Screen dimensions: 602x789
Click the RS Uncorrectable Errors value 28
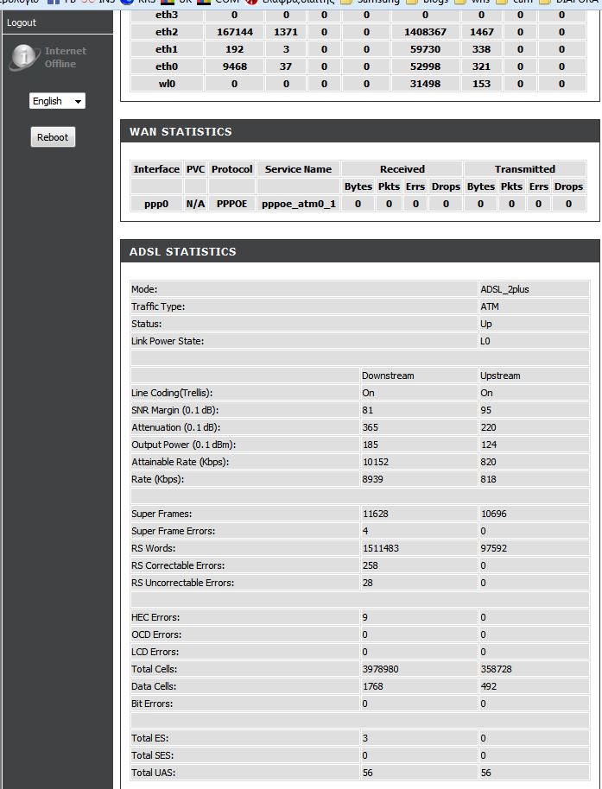367,583
